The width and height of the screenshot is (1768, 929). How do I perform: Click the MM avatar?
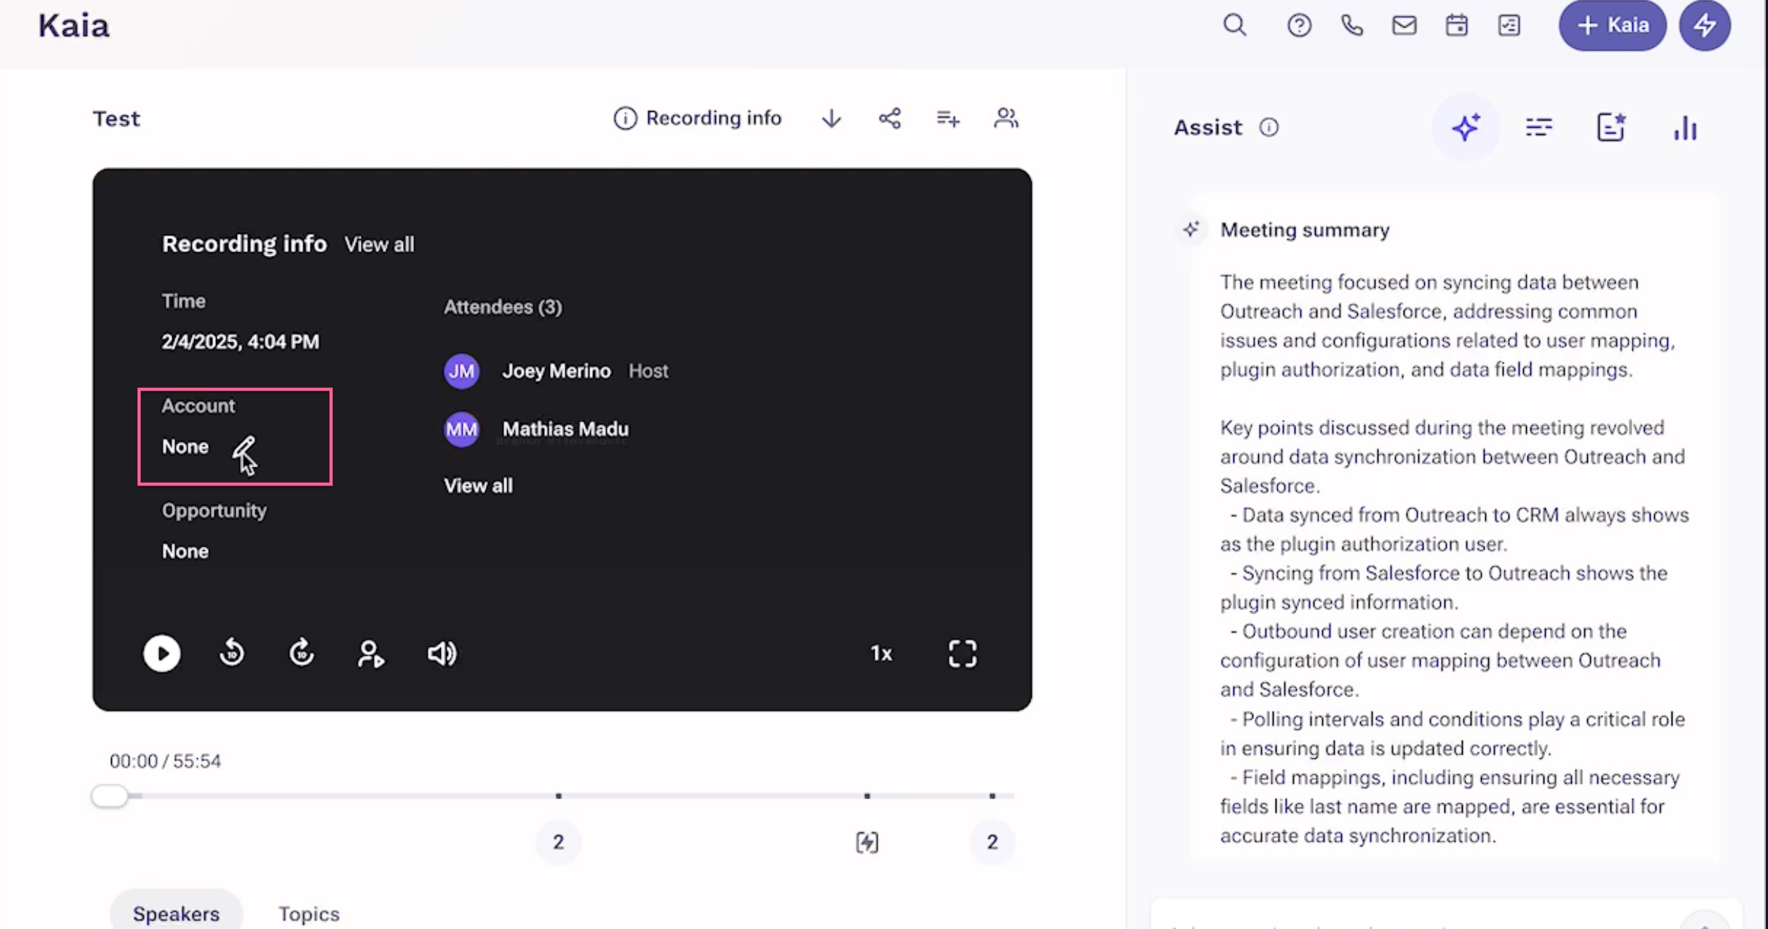click(x=461, y=429)
